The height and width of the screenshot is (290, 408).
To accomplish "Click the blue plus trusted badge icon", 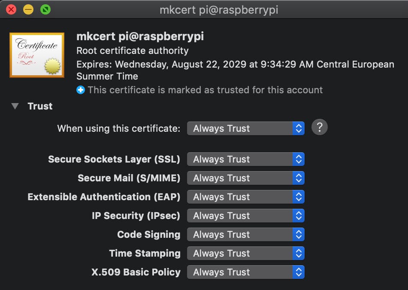I will [x=81, y=90].
